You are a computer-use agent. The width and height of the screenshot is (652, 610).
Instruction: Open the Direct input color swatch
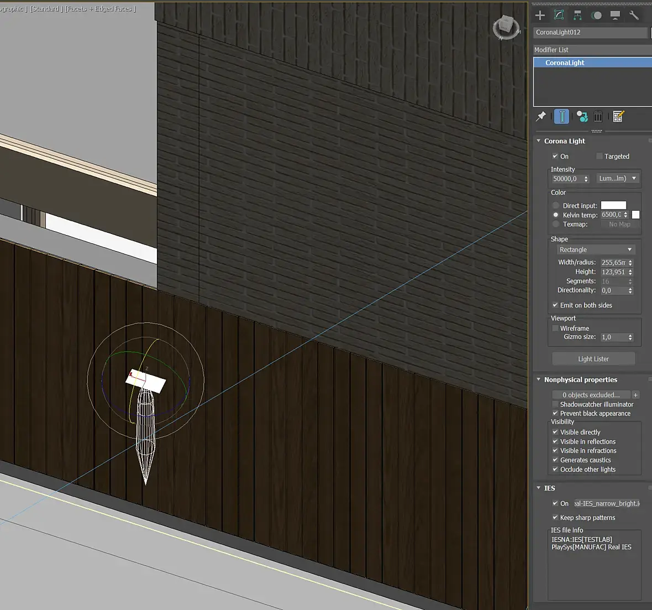point(613,205)
